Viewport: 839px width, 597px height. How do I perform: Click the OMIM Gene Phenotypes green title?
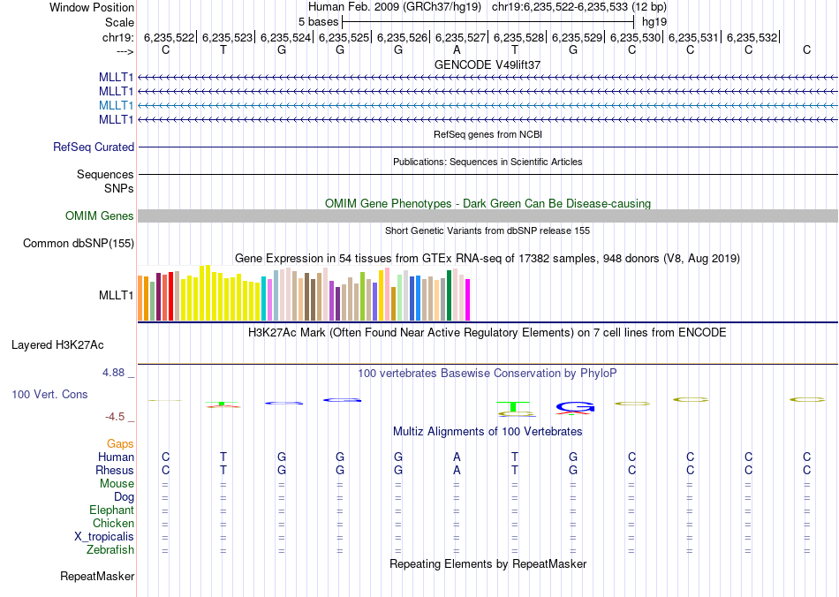coord(488,203)
